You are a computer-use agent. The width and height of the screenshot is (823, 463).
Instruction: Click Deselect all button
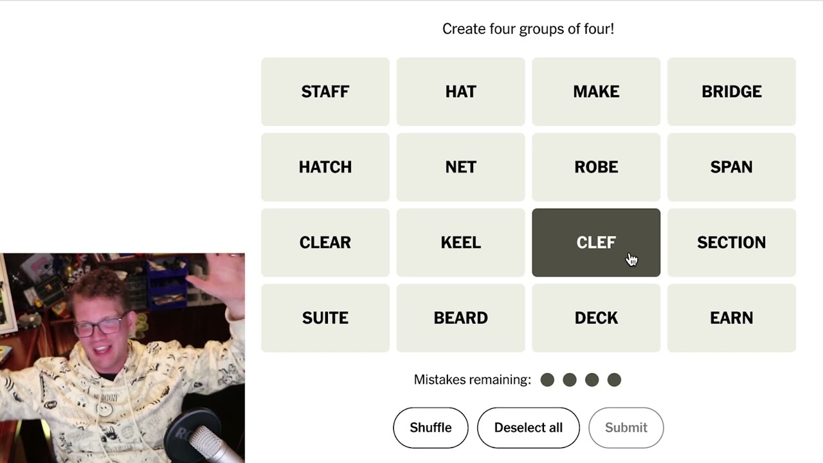pos(528,428)
